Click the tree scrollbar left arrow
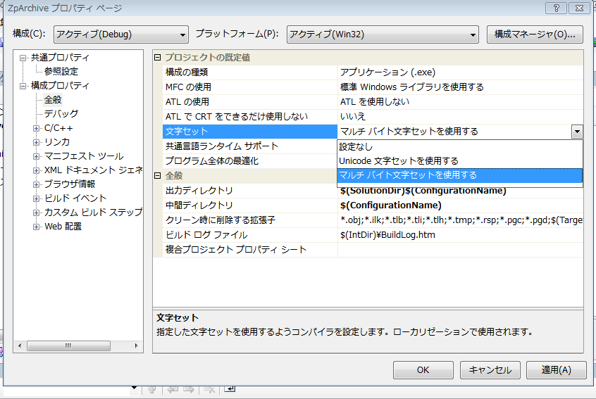Screen dimensions: 596x399 click(20, 346)
